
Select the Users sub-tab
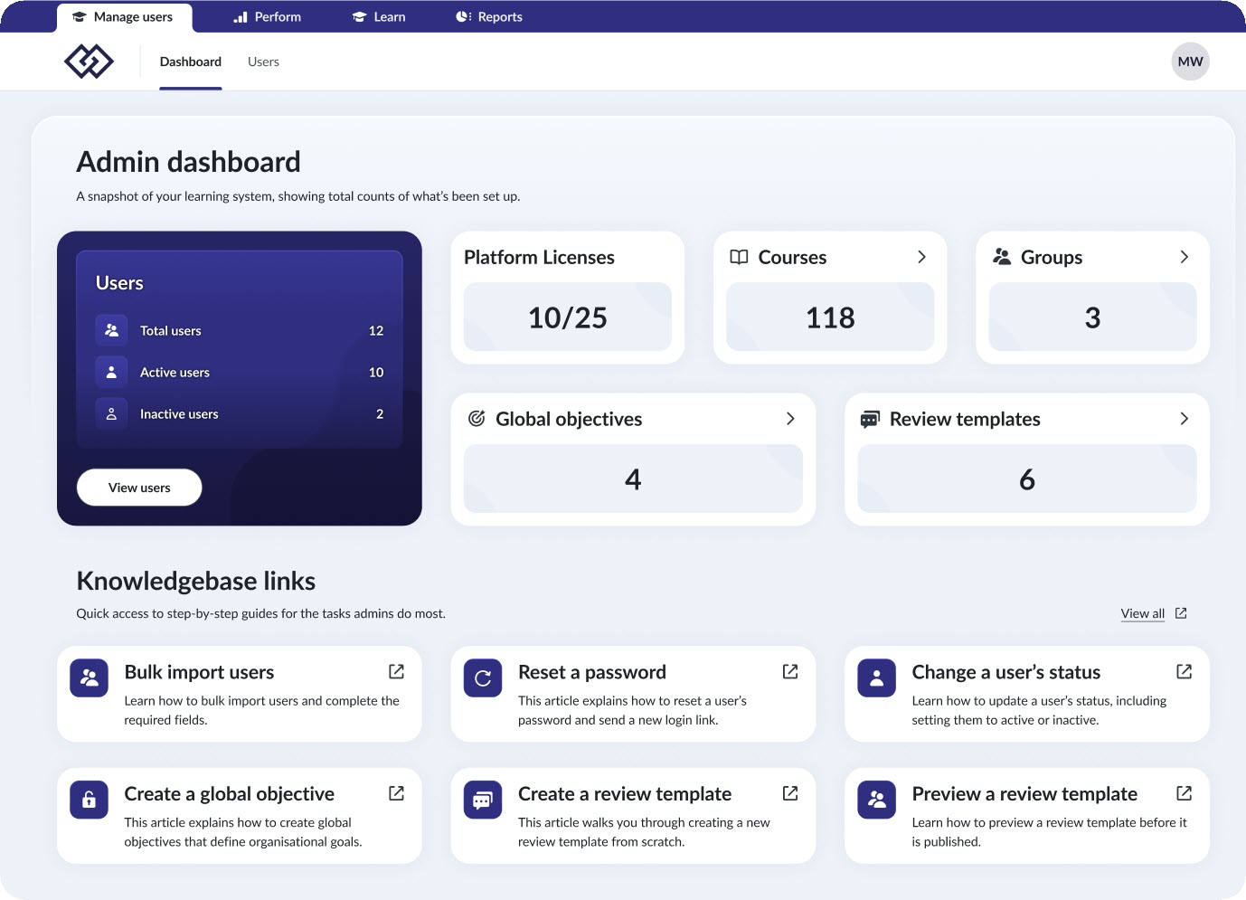[263, 62]
